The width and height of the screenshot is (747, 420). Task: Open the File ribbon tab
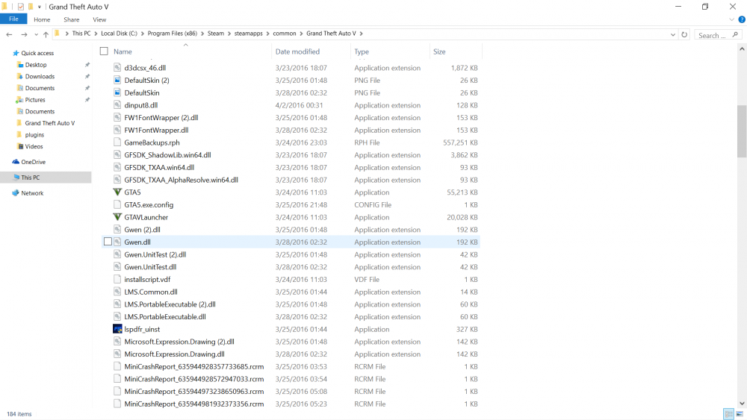tap(13, 19)
